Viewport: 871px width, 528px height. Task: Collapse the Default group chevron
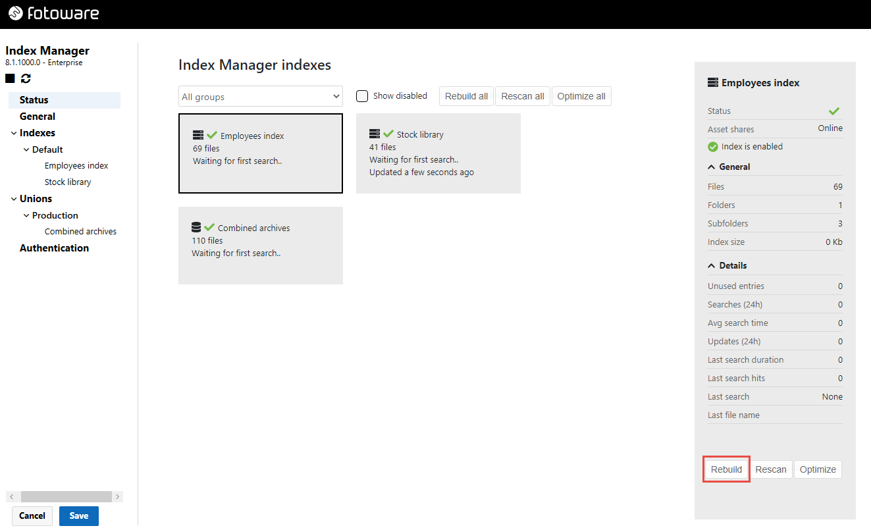26,149
